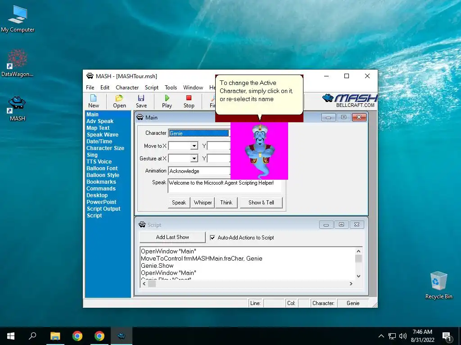
Task: Click the Character combo box showing Genie
Action: click(199, 133)
